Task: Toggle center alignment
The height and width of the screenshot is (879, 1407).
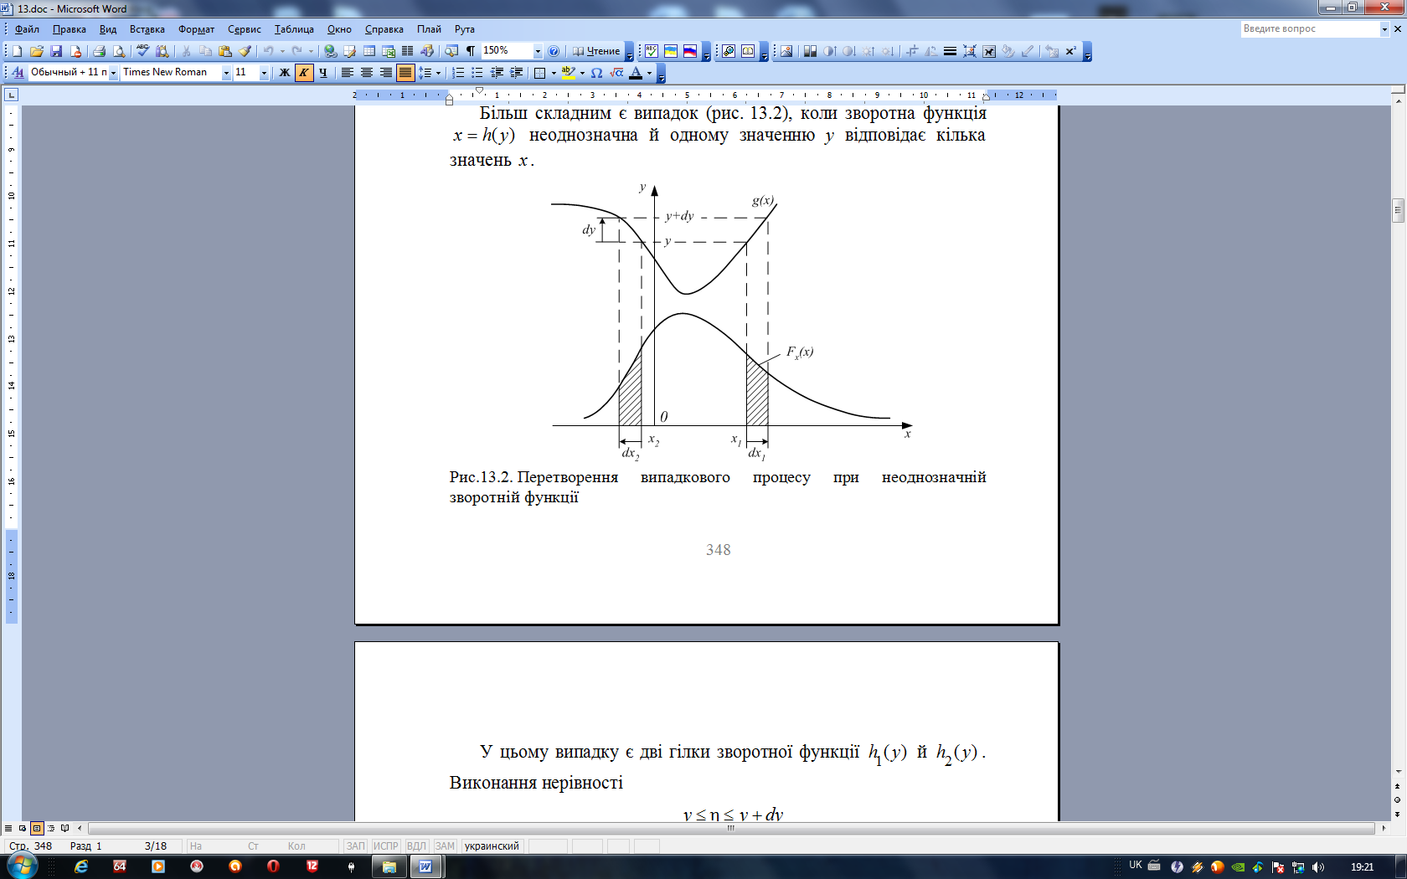Action: tap(366, 73)
